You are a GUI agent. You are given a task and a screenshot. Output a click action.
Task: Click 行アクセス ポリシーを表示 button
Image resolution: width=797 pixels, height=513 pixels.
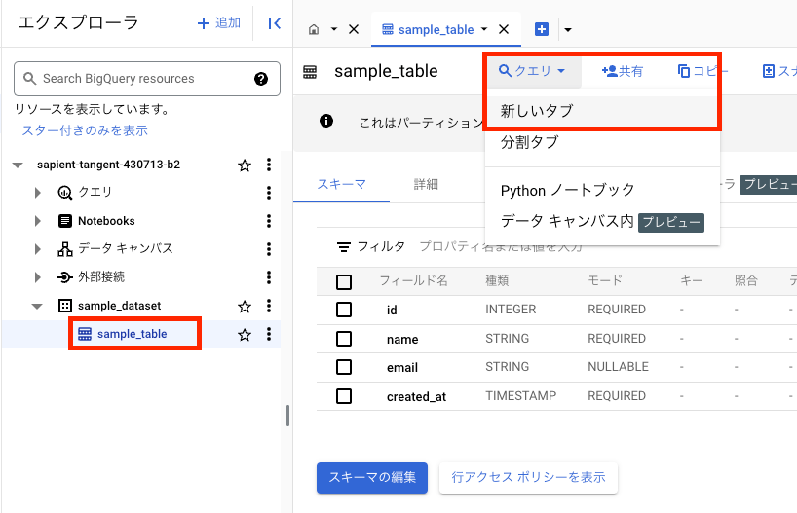(x=529, y=477)
